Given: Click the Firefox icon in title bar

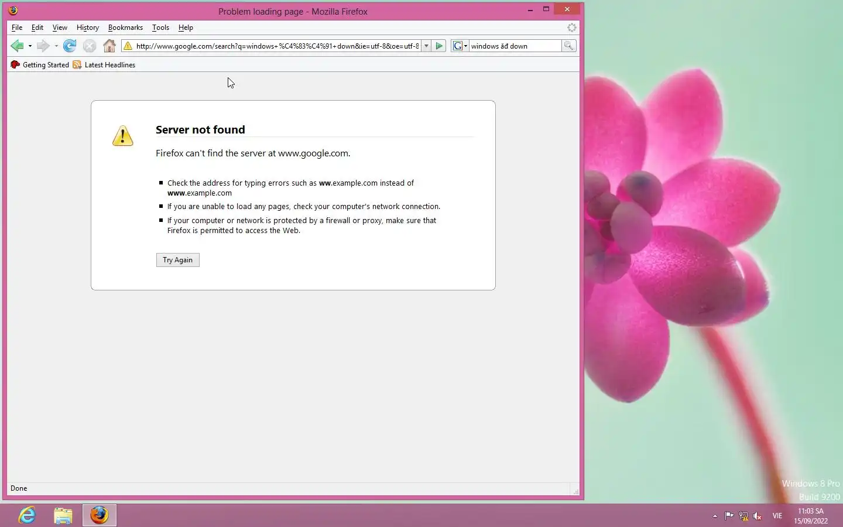Looking at the screenshot, I should 13,10.
